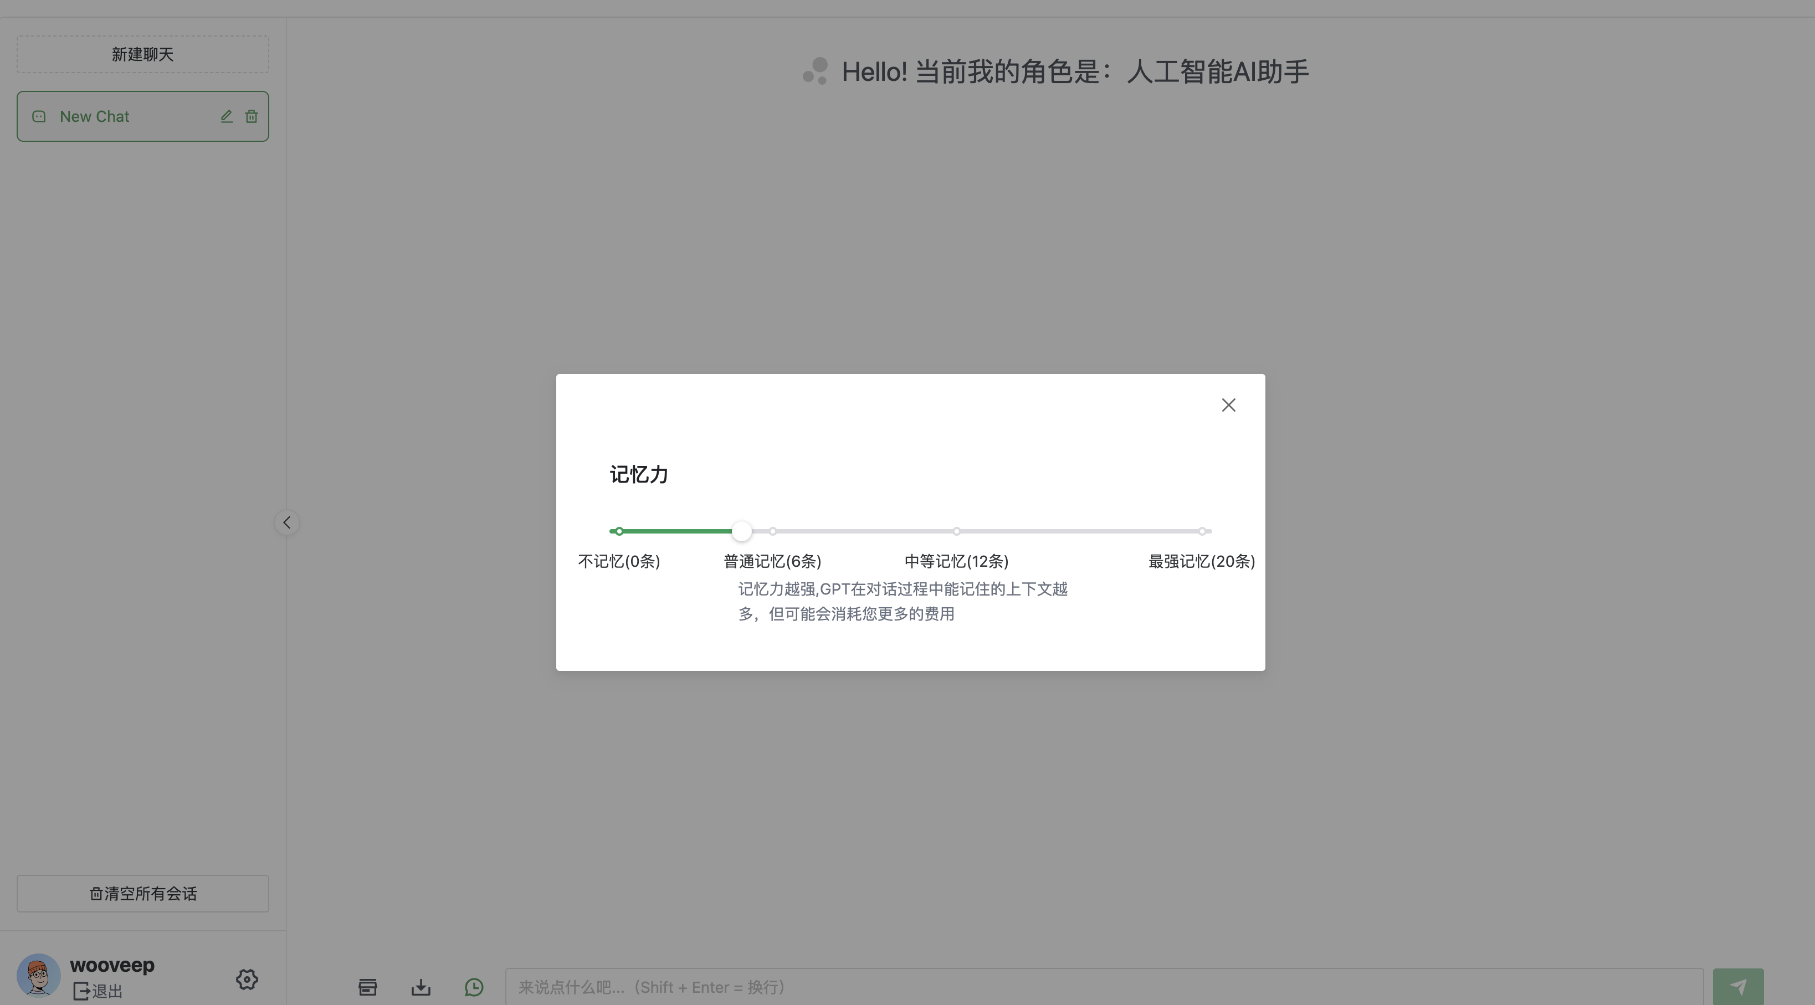This screenshot has width=1815, height=1005.
Task: Select 不记忆(0条) on slider
Action: (615, 531)
